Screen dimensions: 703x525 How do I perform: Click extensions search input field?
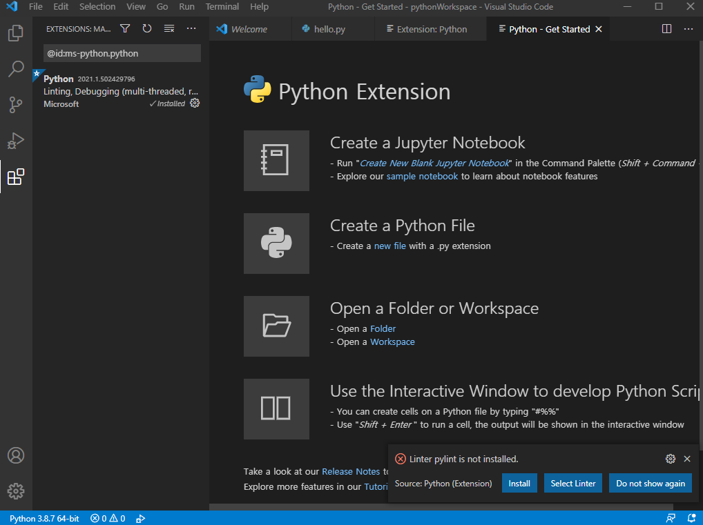[122, 53]
